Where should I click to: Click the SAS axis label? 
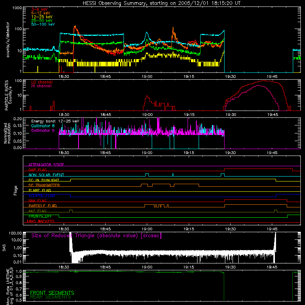[x=4, y=248]
